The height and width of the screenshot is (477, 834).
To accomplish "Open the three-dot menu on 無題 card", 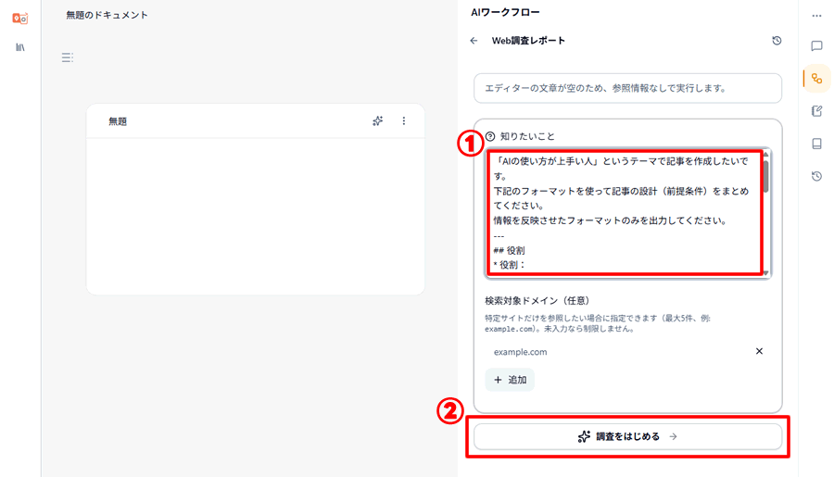I will click(404, 121).
